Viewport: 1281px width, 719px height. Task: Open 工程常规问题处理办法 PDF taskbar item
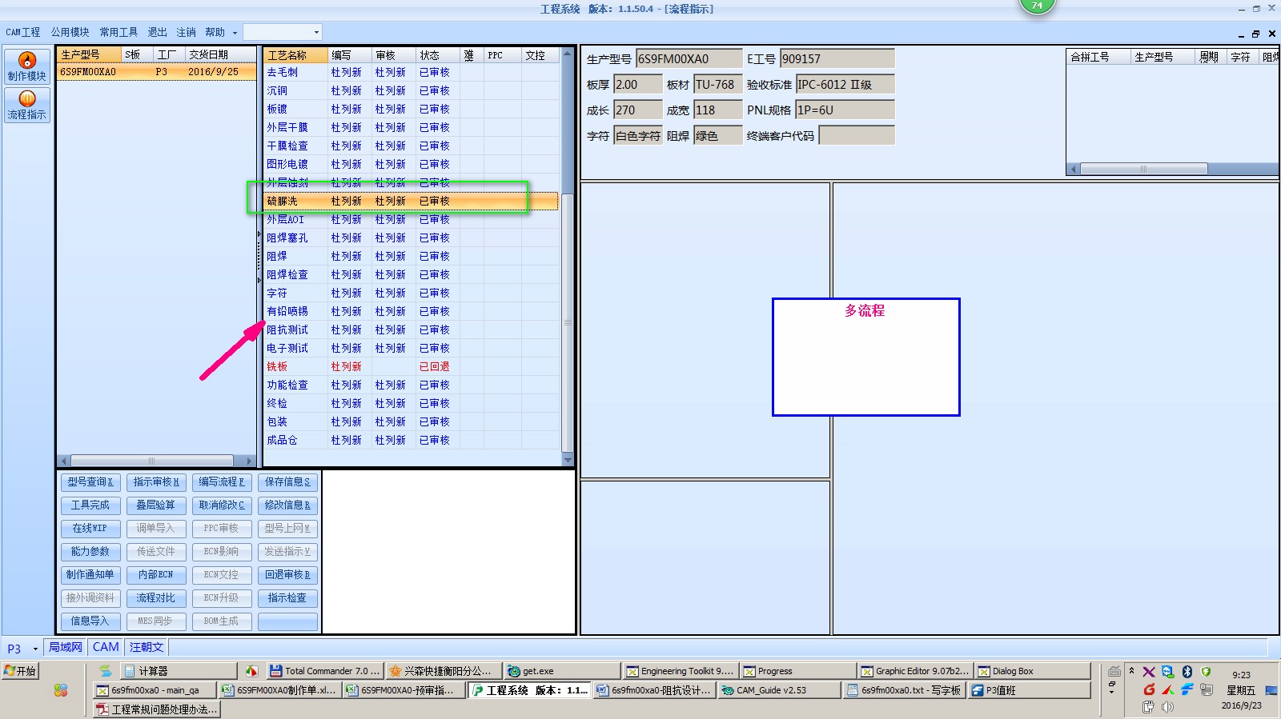(x=156, y=709)
